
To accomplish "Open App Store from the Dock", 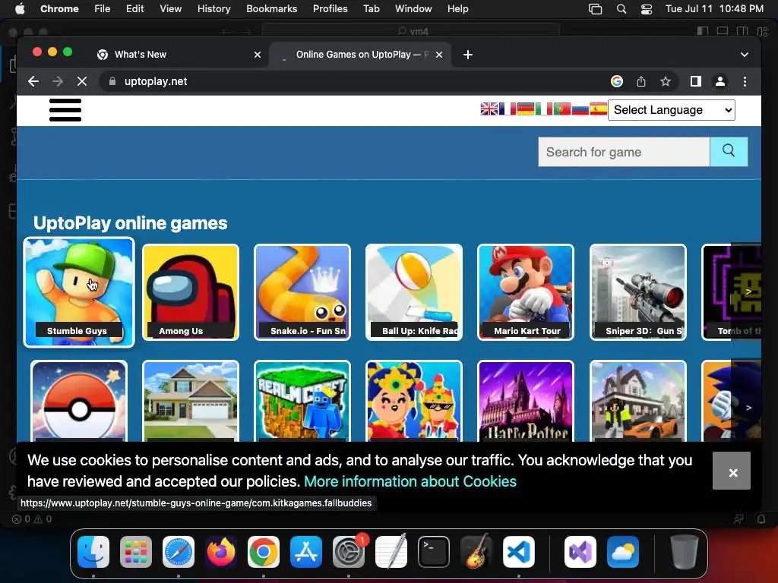I will (306, 552).
